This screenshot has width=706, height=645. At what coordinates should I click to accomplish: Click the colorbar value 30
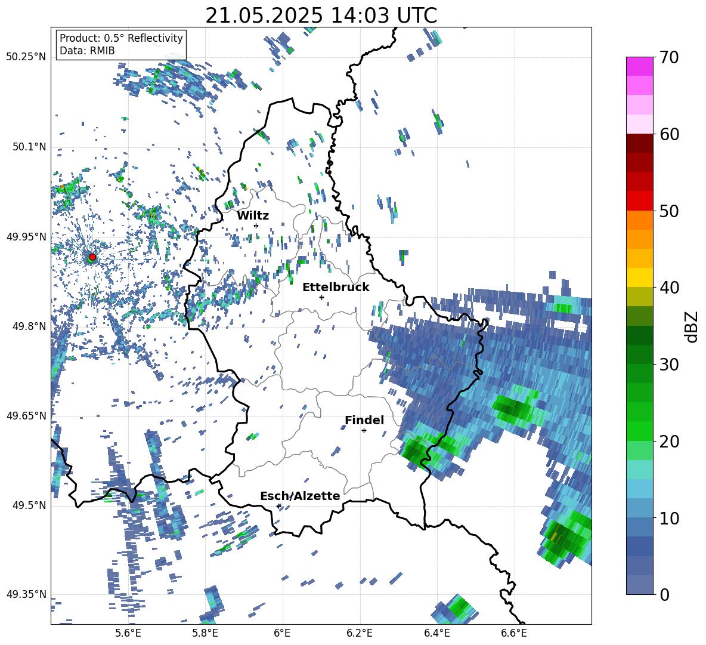tap(669, 365)
